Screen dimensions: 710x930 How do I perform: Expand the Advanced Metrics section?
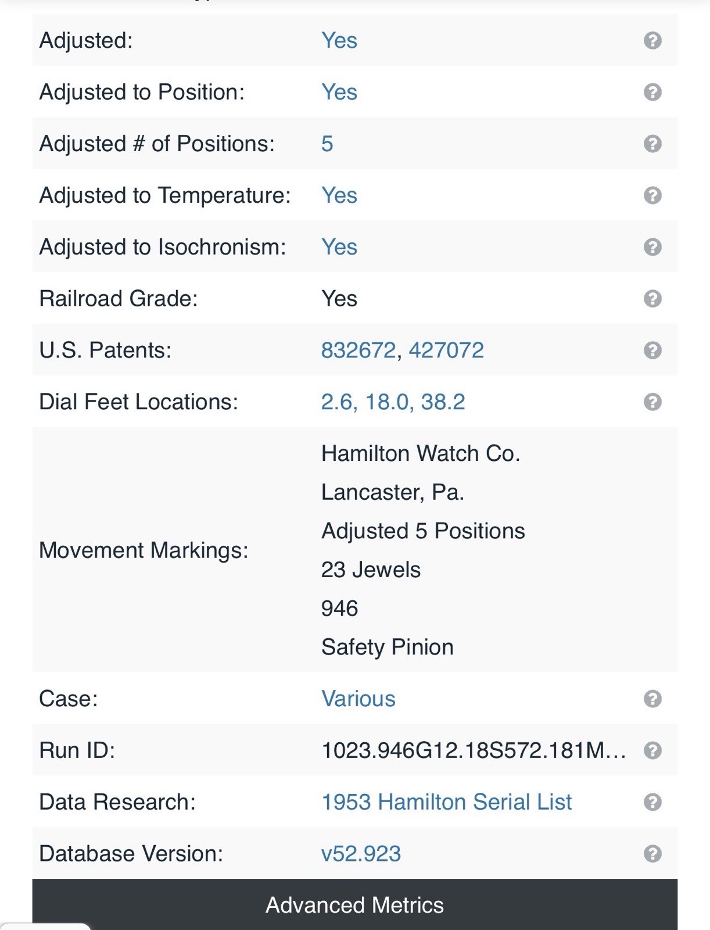tap(355, 904)
